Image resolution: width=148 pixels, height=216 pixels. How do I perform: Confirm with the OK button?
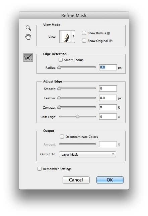110,180
